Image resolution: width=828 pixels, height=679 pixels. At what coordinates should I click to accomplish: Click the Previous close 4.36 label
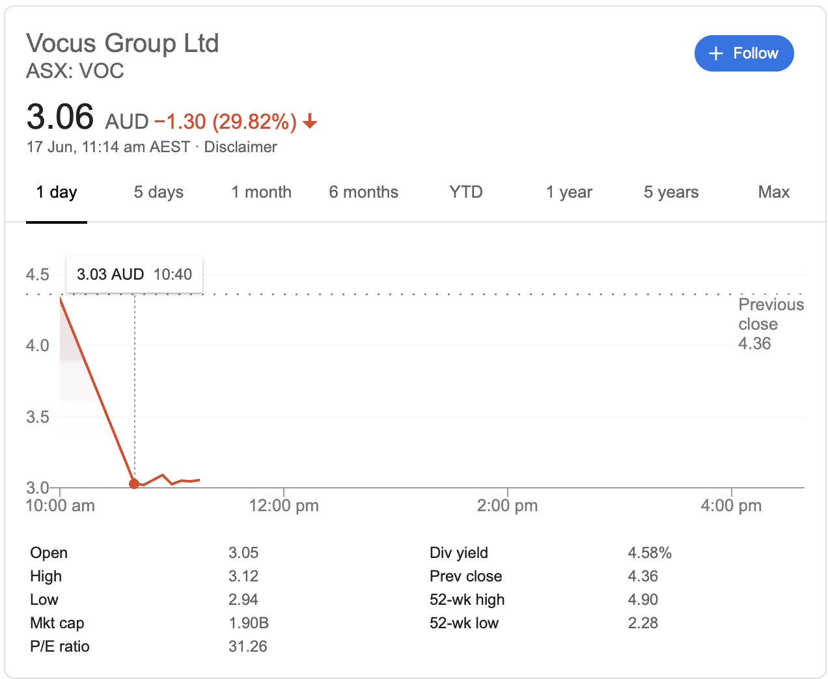point(771,324)
